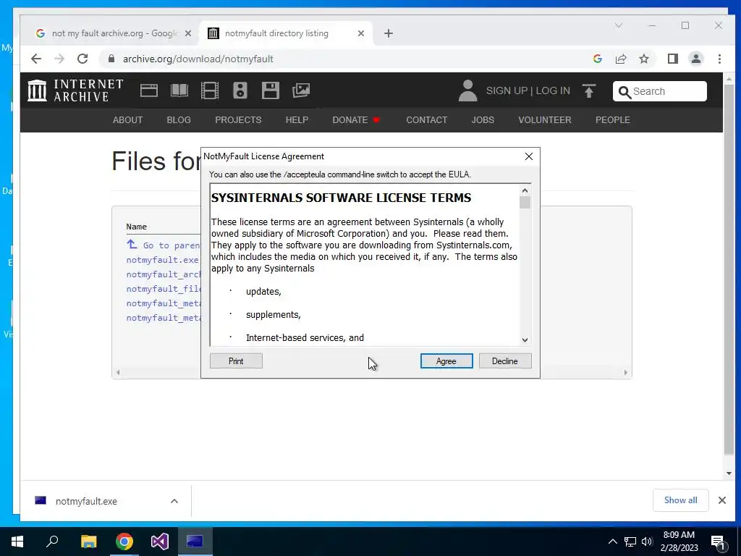Close the downloads bar
Screen dimensions: 741x556
pos(722,500)
